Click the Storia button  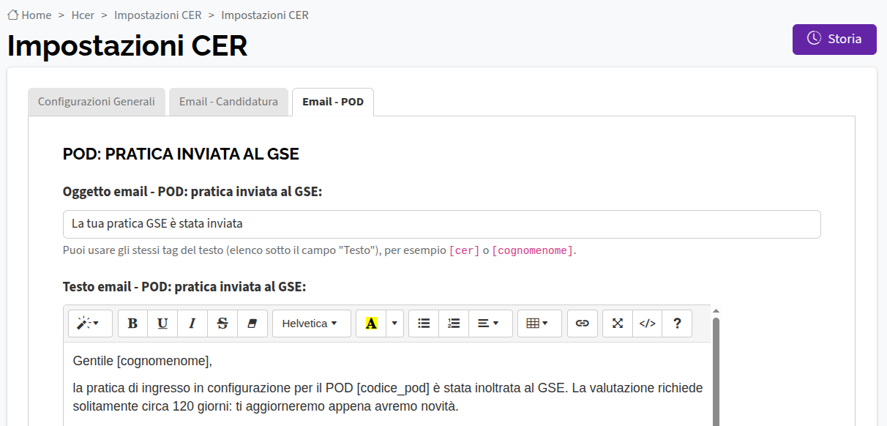pyautogui.click(x=834, y=39)
